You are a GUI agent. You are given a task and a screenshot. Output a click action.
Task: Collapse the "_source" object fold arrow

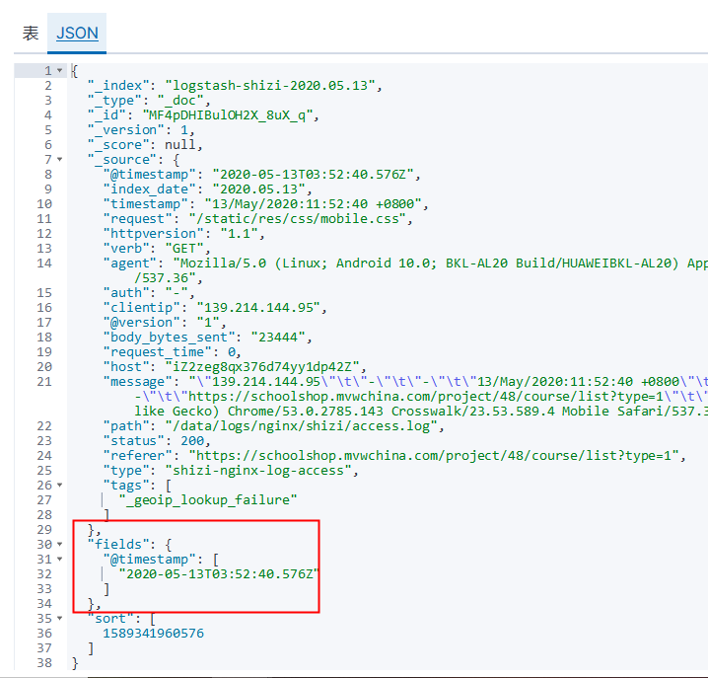tap(60, 160)
